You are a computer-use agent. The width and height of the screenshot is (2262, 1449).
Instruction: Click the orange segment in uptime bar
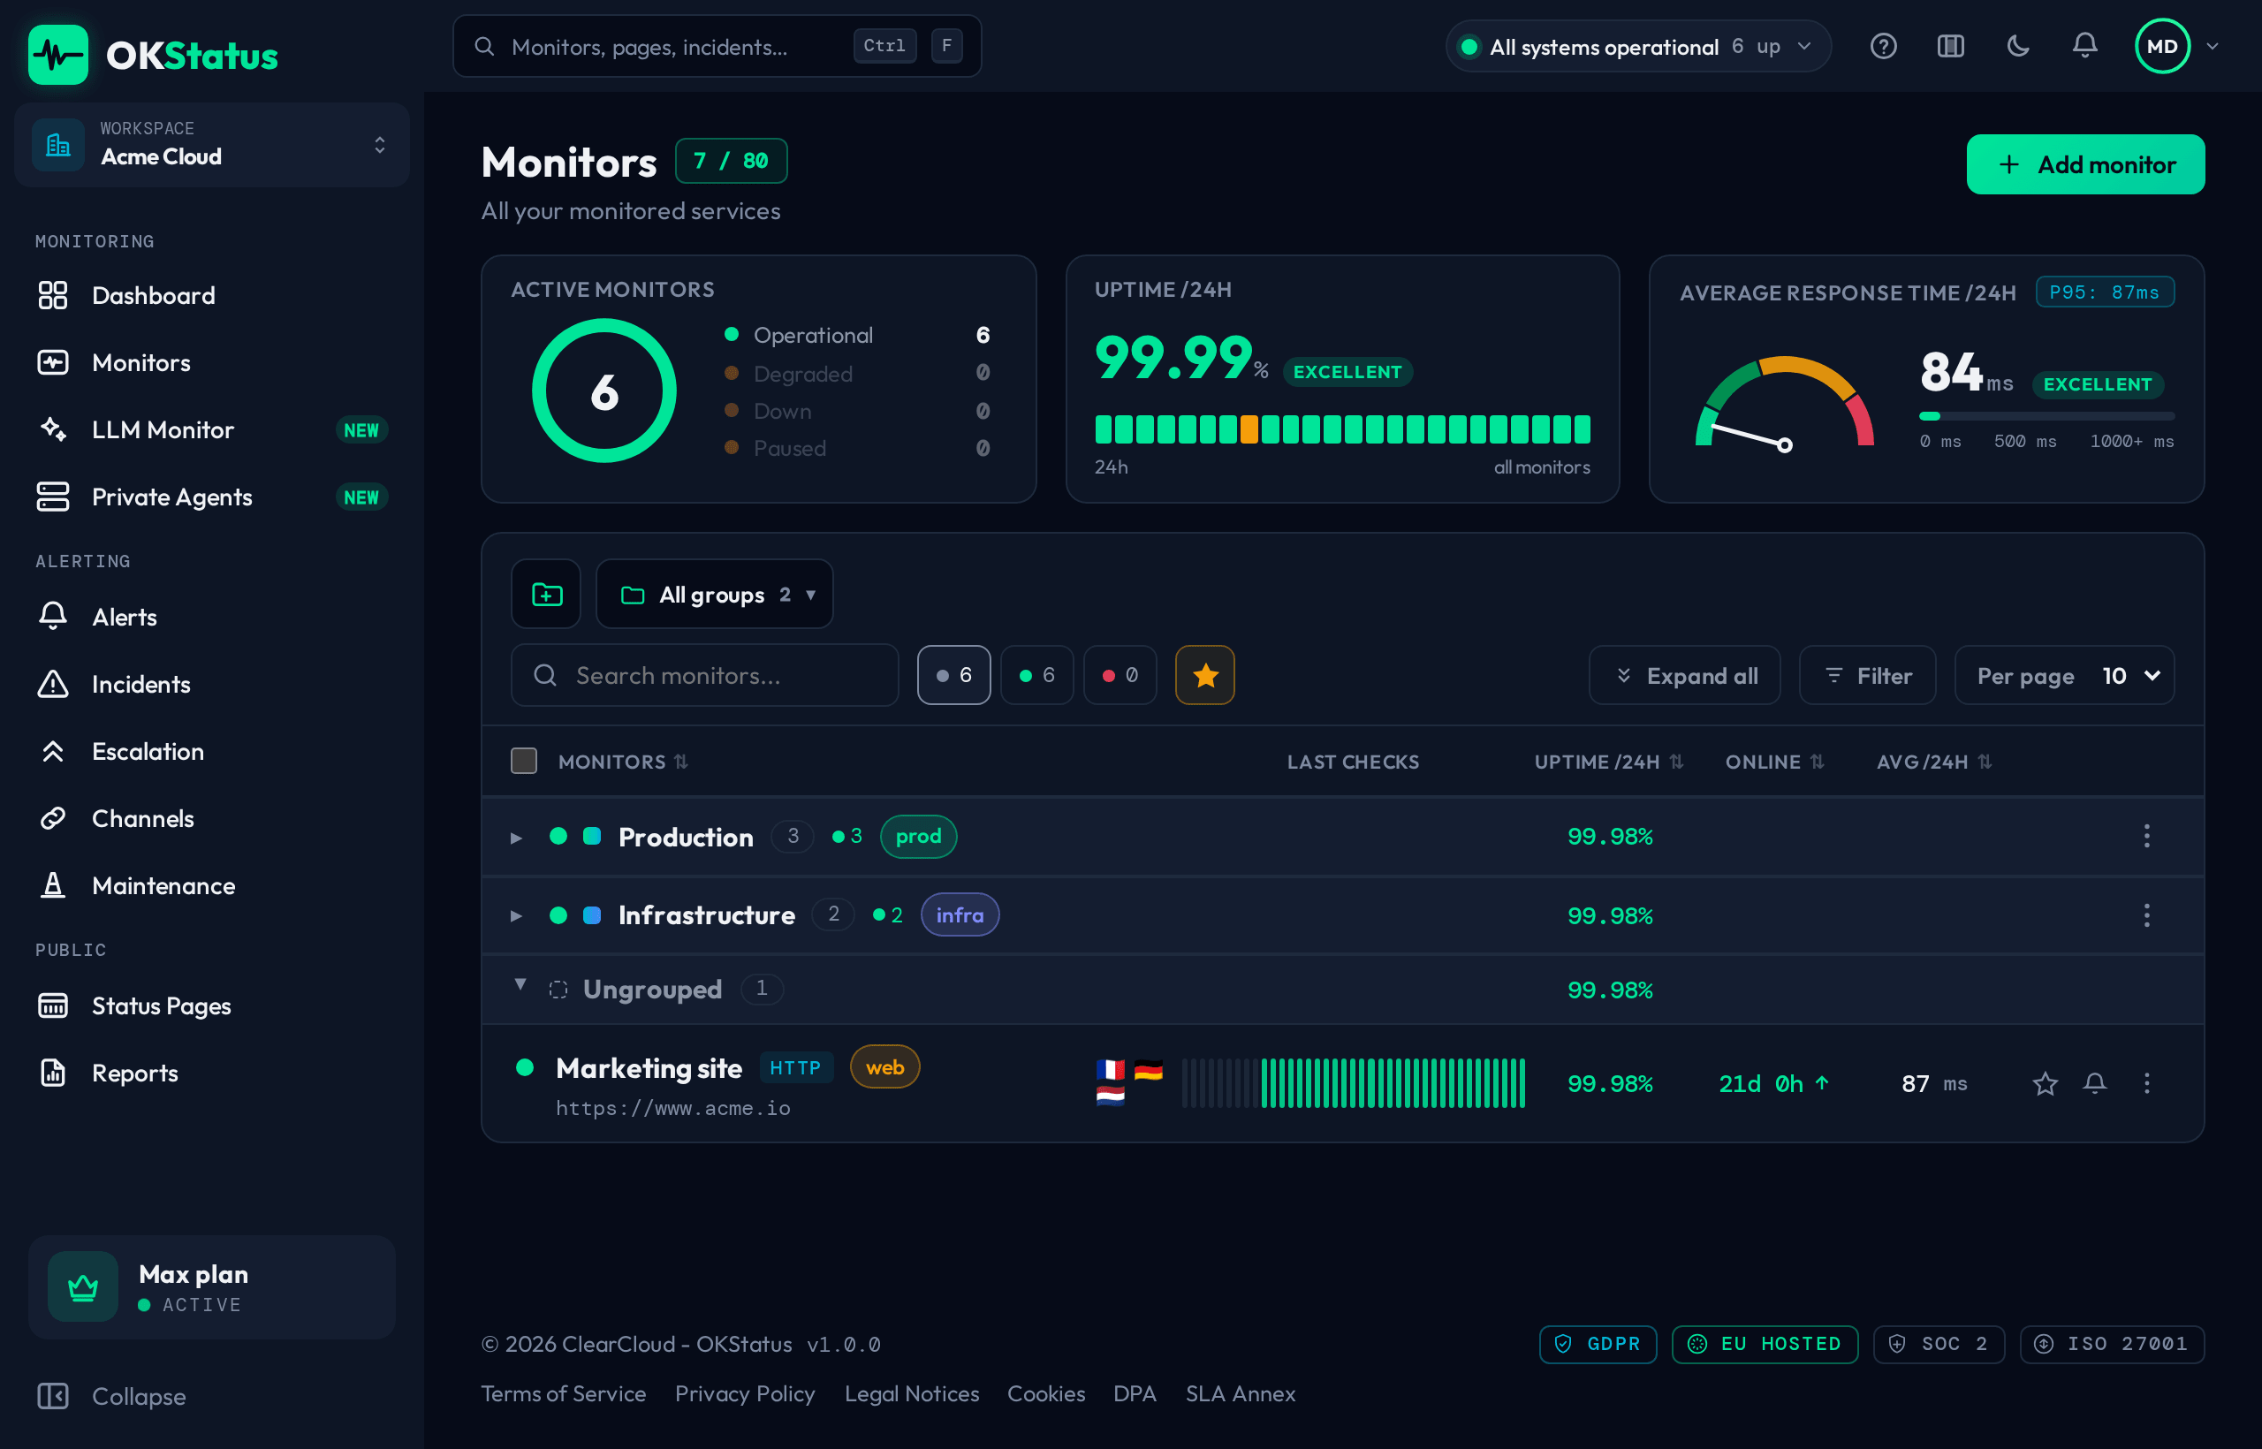(x=1249, y=429)
